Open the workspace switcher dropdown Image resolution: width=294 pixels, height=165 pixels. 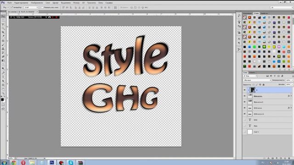tap(282, 7)
